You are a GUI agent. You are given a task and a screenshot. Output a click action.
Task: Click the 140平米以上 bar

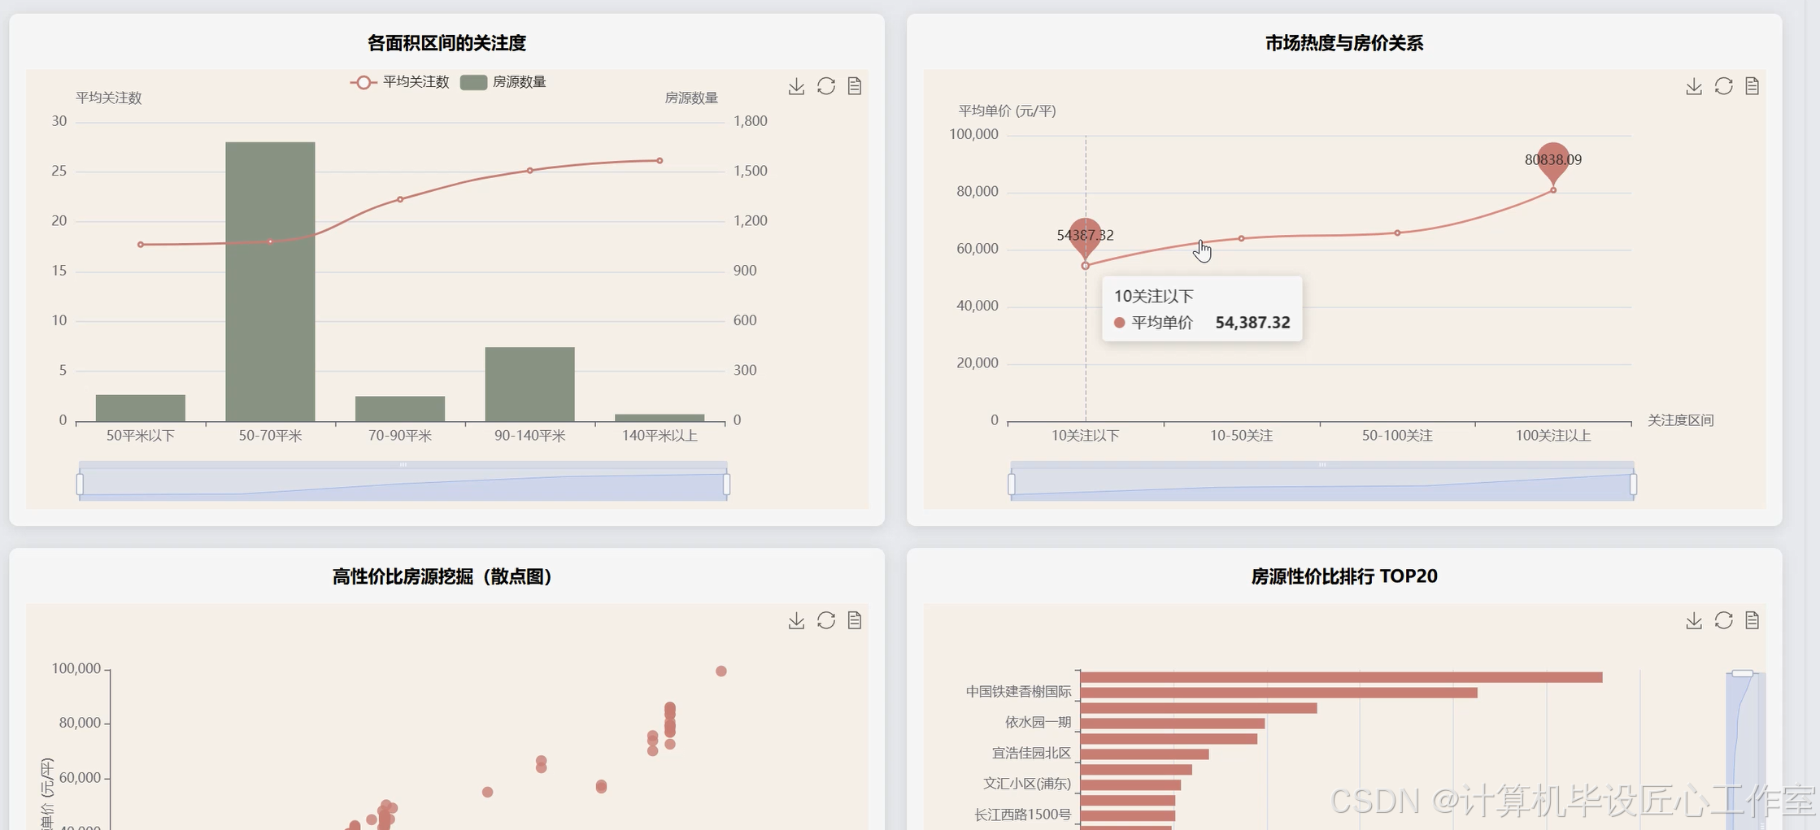tap(659, 418)
